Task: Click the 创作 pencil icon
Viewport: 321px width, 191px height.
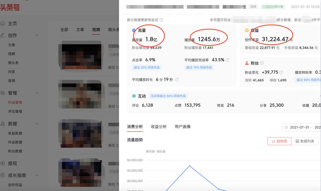Action: 3,35
